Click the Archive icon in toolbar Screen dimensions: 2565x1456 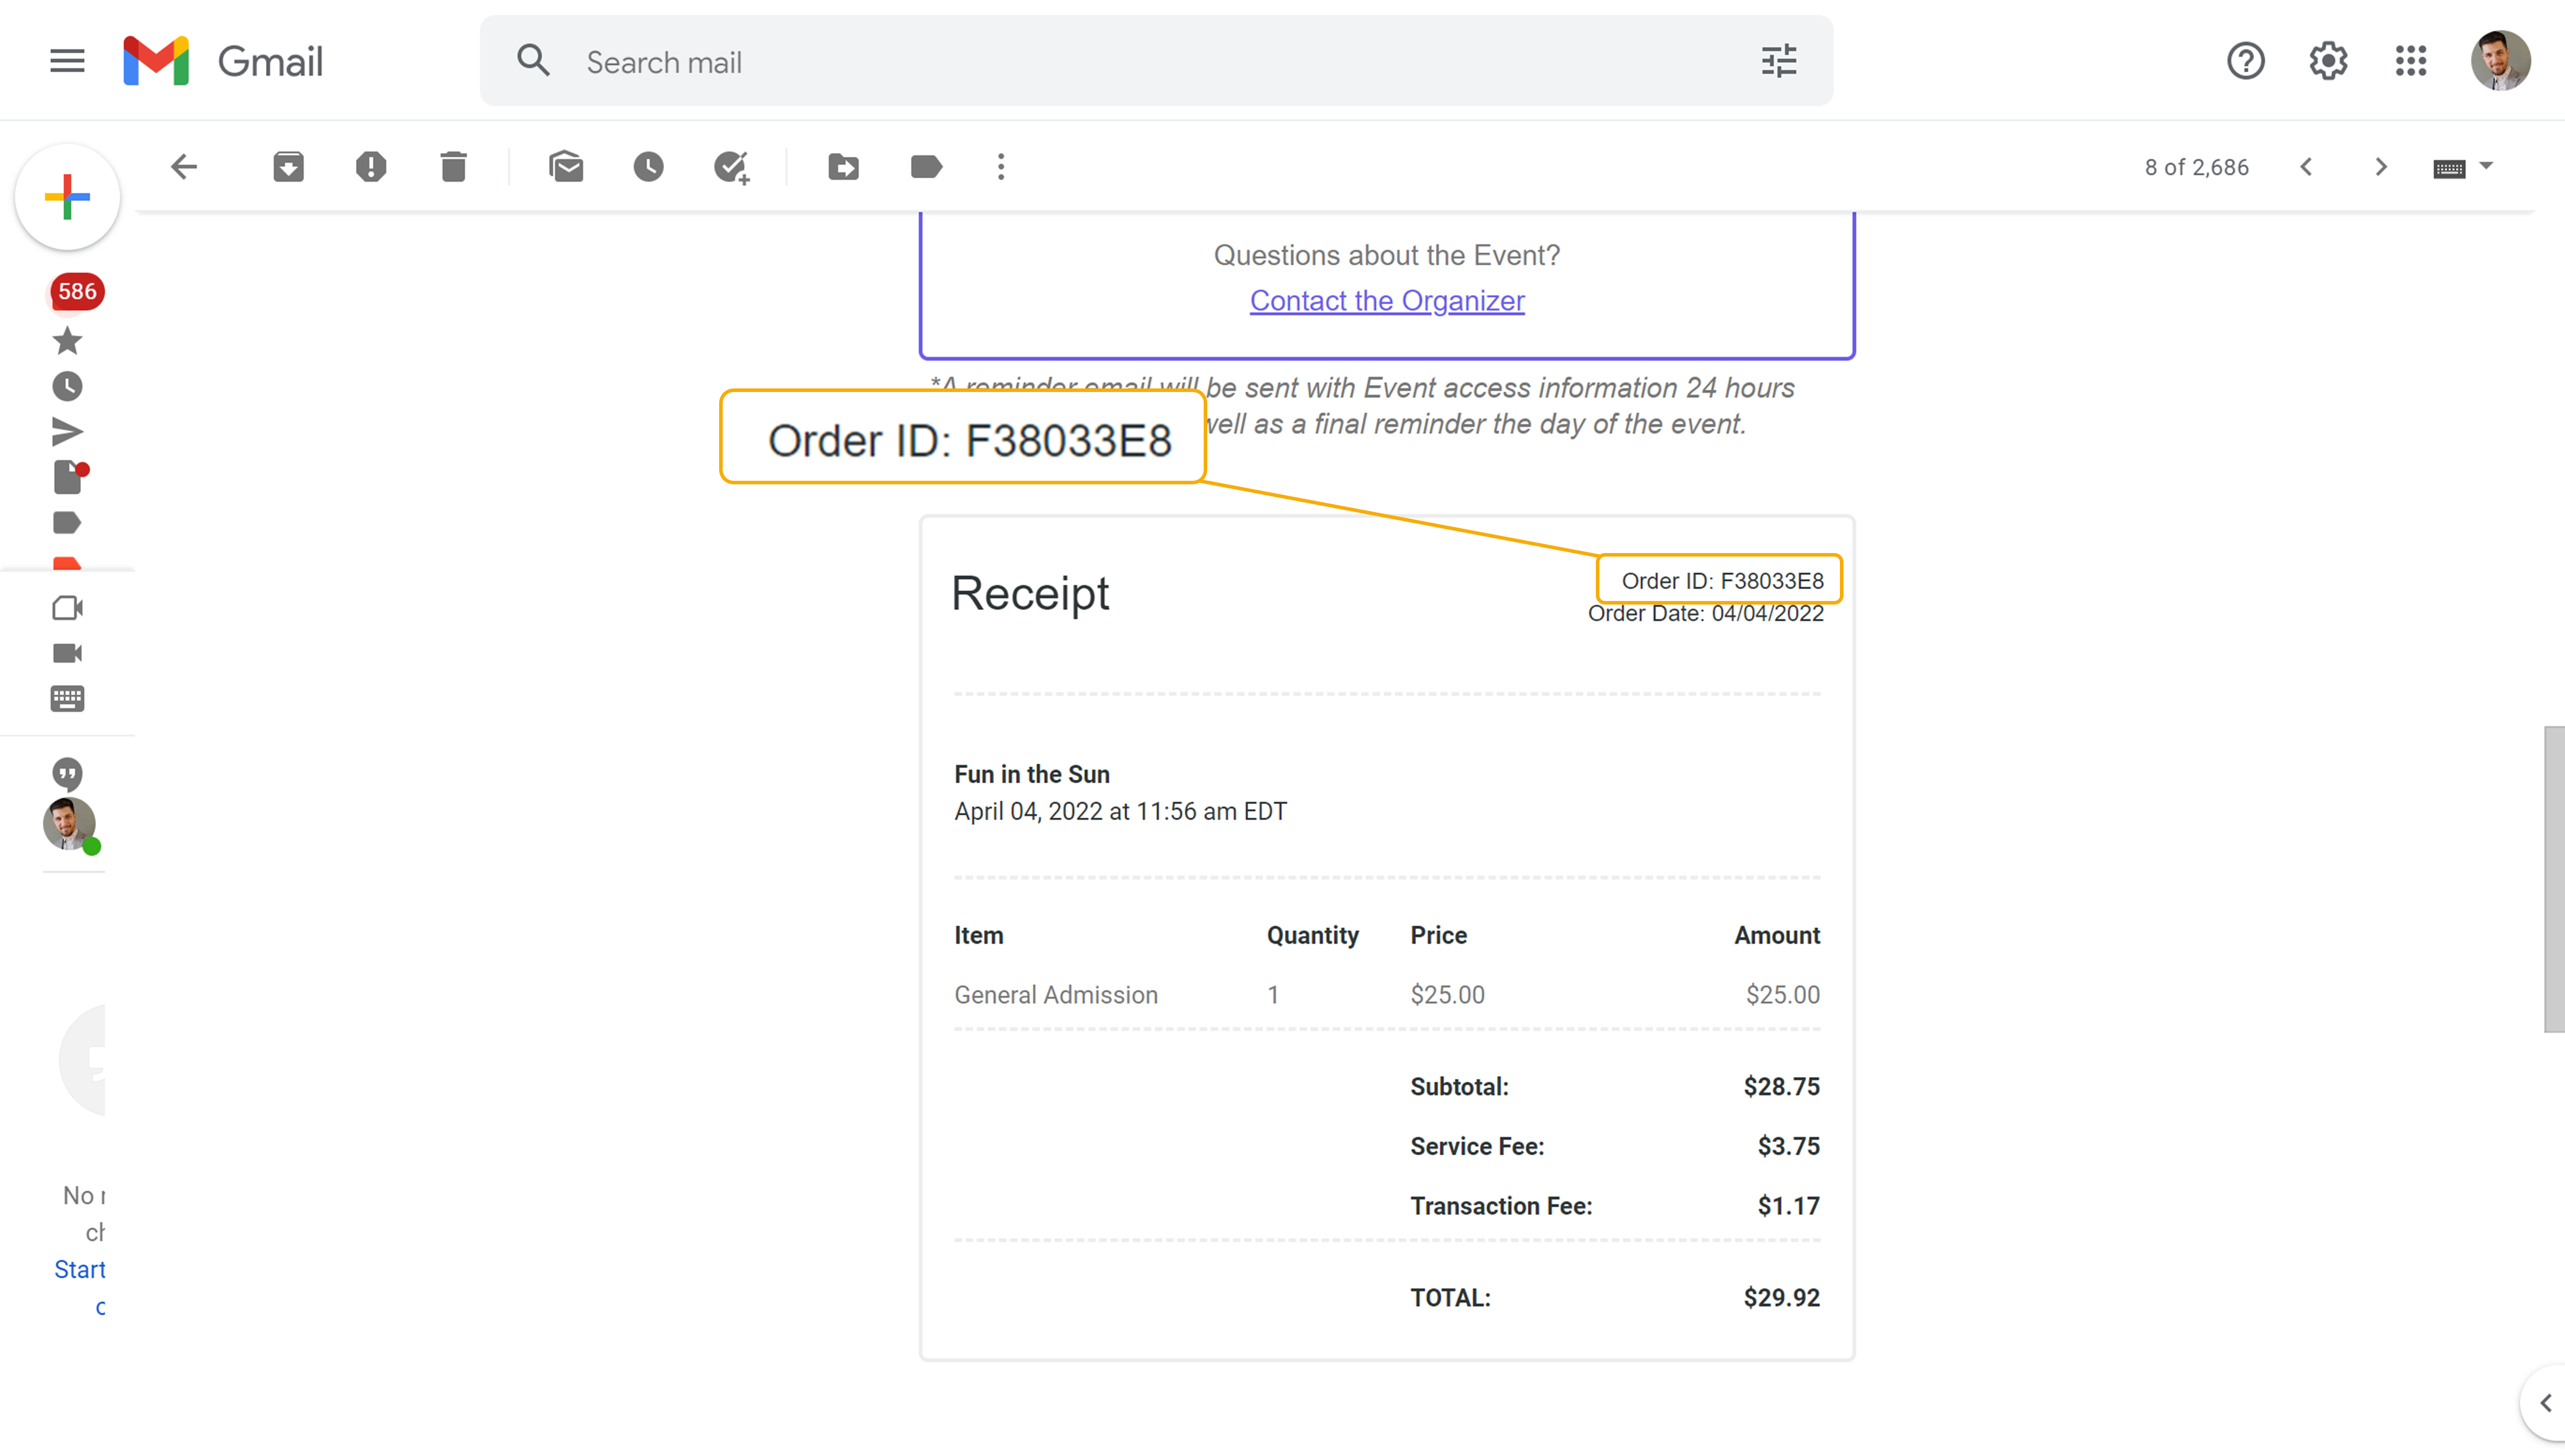pyautogui.click(x=288, y=167)
